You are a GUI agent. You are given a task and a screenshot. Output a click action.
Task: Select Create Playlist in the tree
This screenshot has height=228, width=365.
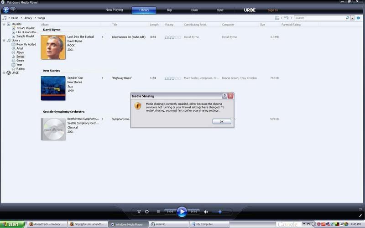pos(26,28)
